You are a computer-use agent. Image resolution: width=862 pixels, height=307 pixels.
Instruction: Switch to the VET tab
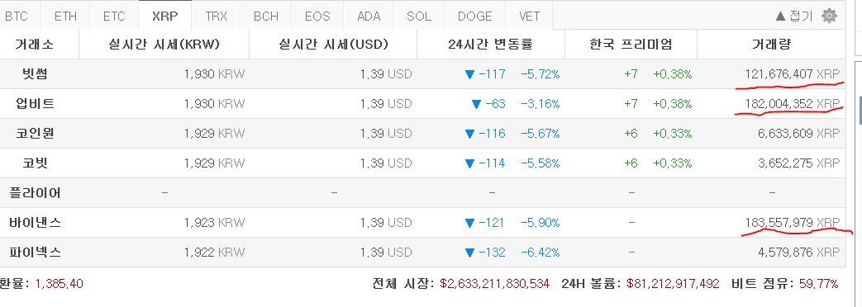(x=529, y=16)
